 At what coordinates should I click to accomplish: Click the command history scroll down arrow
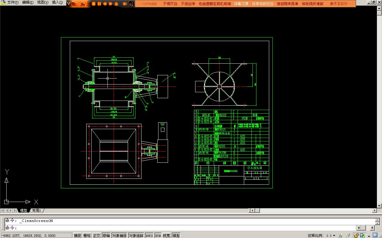click(378, 223)
